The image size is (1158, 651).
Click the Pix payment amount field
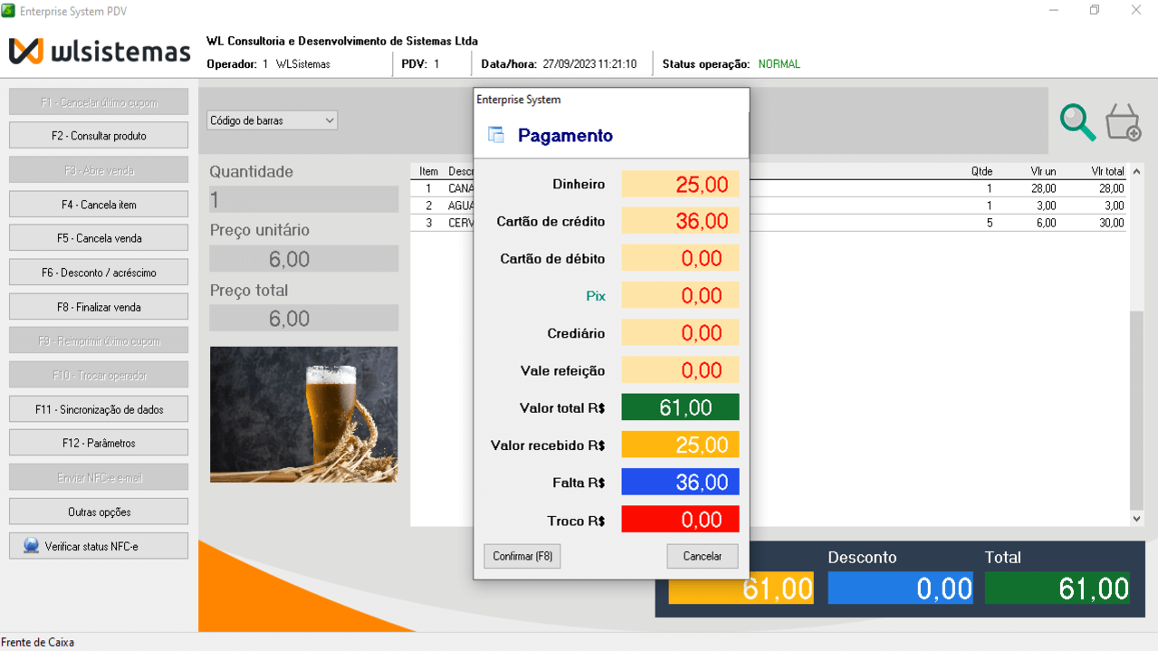pyautogui.click(x=680, y=296)
